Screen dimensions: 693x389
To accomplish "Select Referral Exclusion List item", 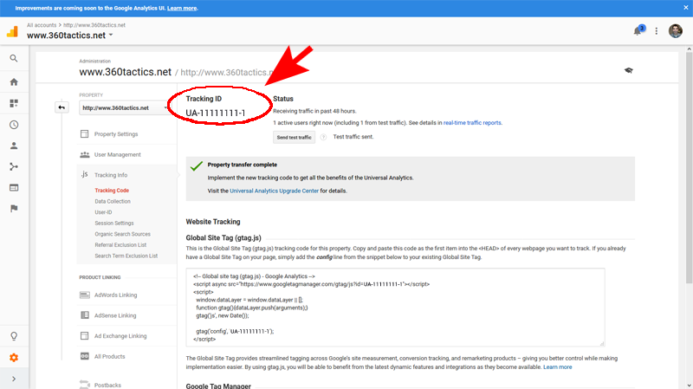I will point(120,245).
